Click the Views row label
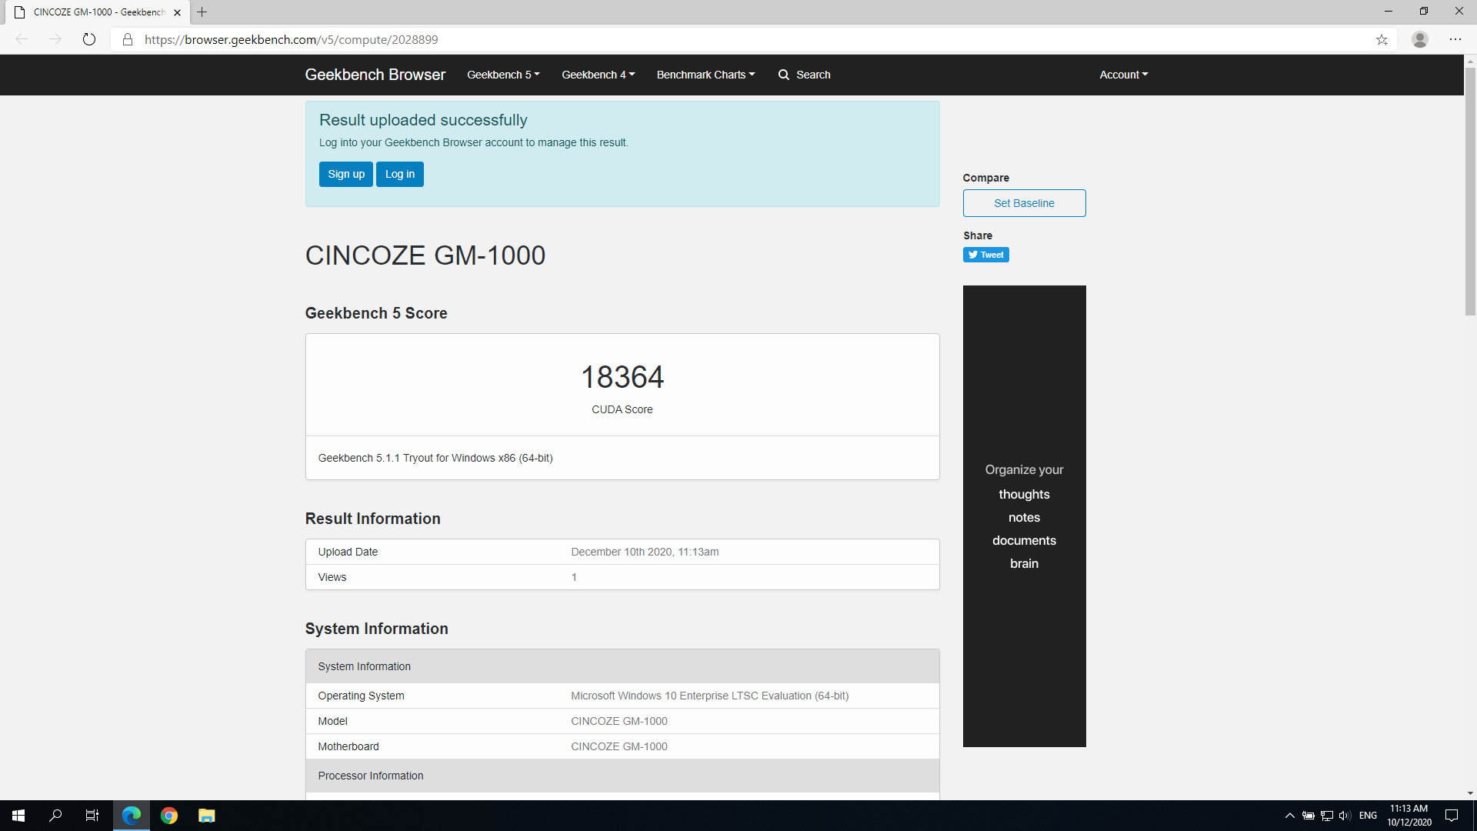Viewport: 1477px width, 831px height. click(x=332, y=577)
